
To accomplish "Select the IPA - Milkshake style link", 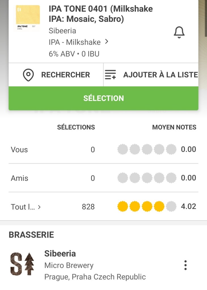I will (75, 42).
